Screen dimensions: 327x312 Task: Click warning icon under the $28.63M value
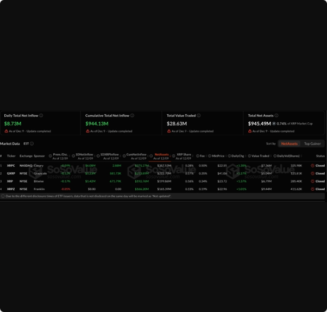click(169, 131)
